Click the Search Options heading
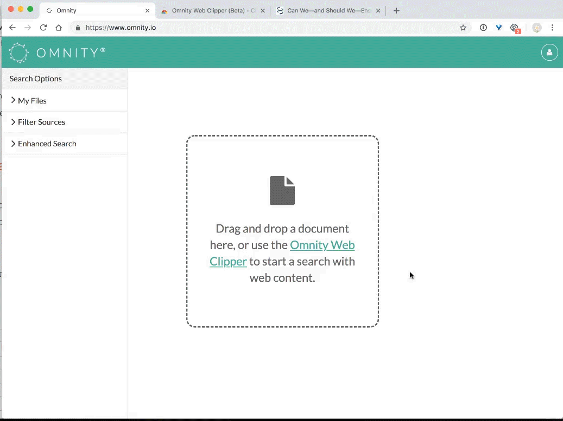Screen dimensions: 563x421 click(35, 79)
